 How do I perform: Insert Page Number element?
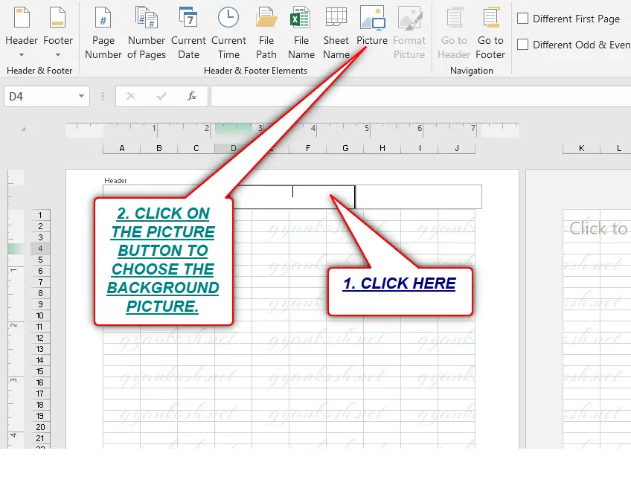[x=103, y=32]
